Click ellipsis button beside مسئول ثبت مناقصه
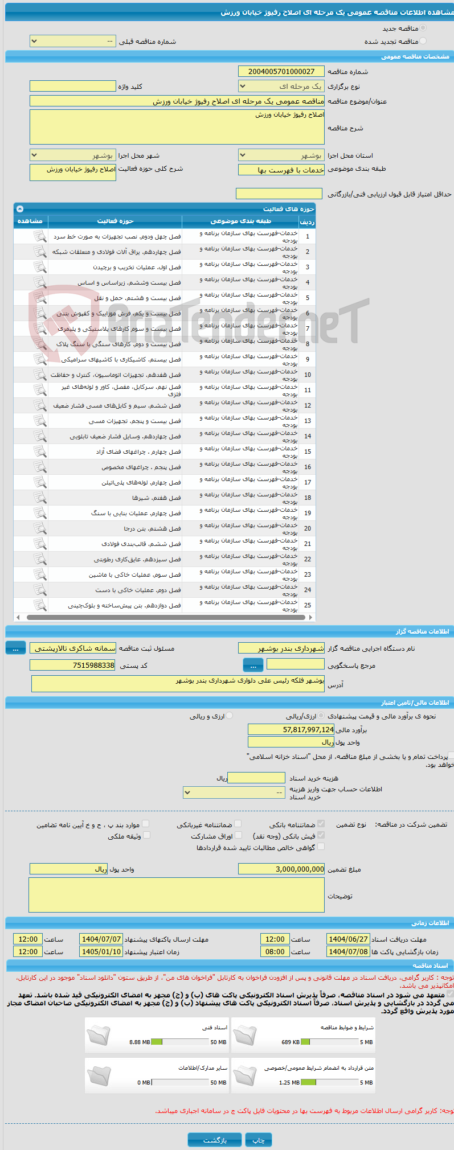The height and width of the screenshot is (1150, 454). click(x=16, y=648)
